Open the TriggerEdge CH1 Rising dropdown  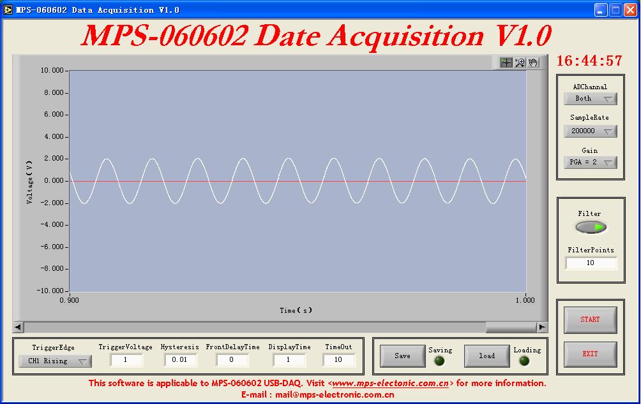[x=55, y=361]
